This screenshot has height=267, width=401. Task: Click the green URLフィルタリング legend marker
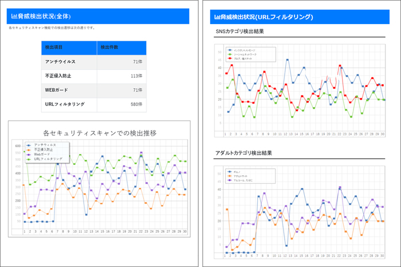tap(29, 159)
